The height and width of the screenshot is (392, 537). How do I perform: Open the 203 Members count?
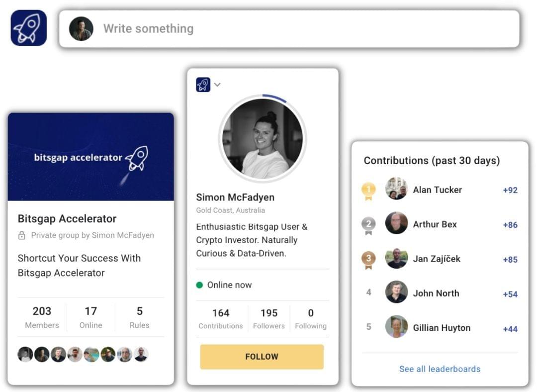(x=42, y=317)
